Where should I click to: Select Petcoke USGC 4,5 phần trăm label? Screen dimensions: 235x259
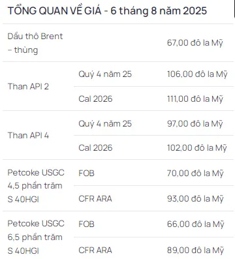point(36,186)
